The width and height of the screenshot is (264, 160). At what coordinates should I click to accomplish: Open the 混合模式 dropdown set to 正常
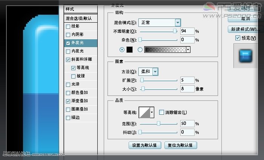pyautogui.click(x=160, y=23)
